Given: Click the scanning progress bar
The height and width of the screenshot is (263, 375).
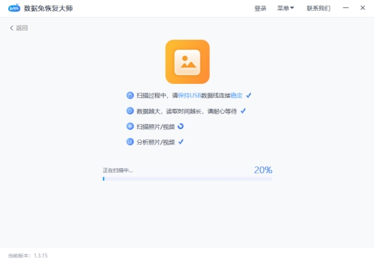Looking at the screenshot, I should [187, 178].
